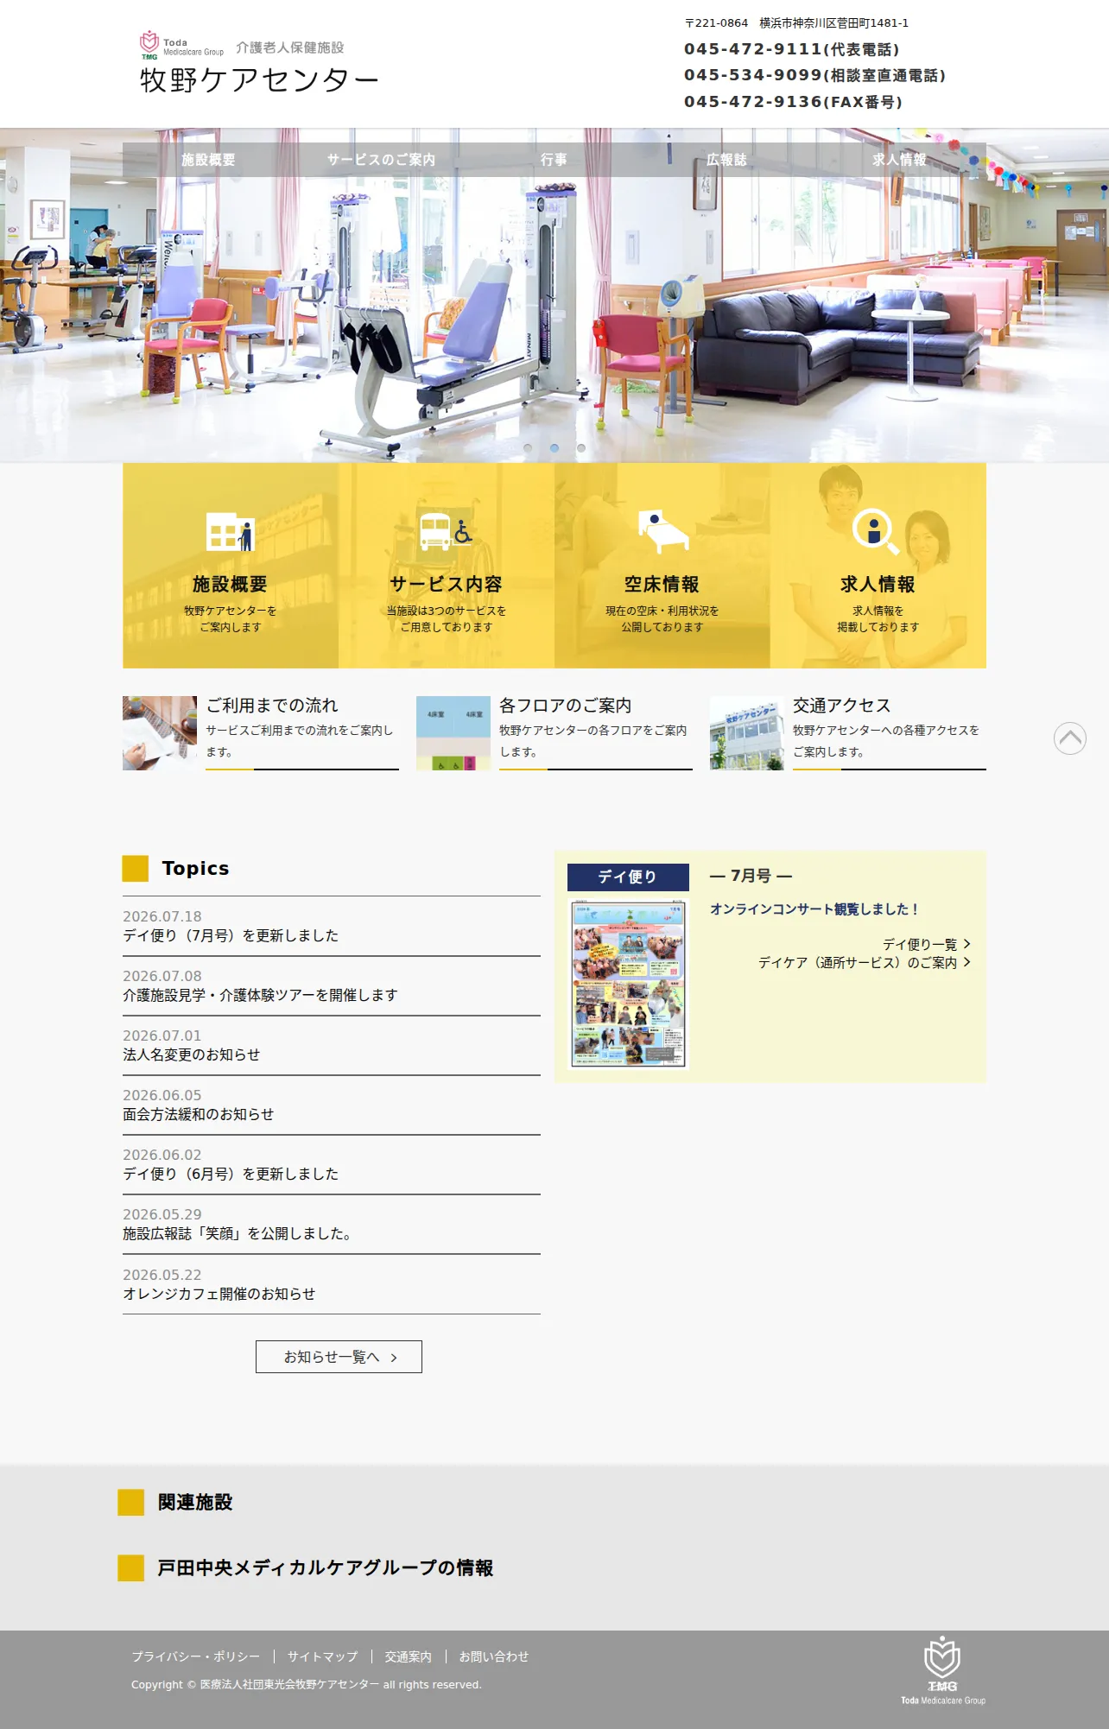Screen dimensions: 1109x1729
Task: Open the プライバシー・ポリシー footer link
Action: [x=196, y=1656]
